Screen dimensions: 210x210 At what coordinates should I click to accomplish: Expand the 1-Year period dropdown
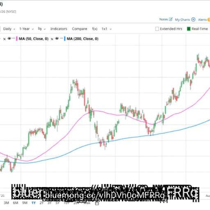click(x=26, y=29)
